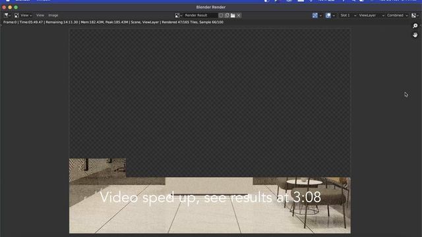Click the pan hand gizmo

pyautogui.click(x=415, y=35)
